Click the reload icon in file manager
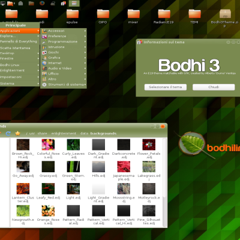 tap(8, 133)
